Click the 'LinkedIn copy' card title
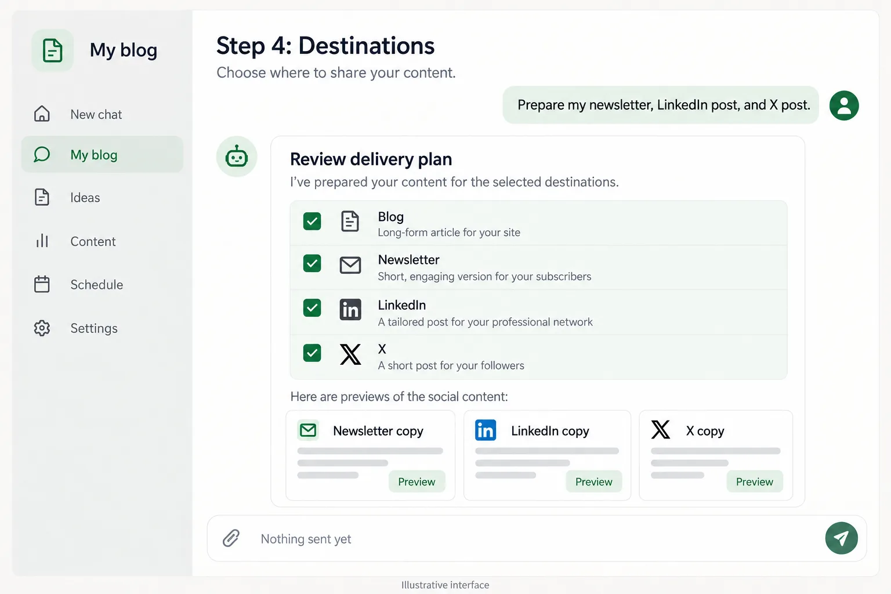Image resolution: width=891 pixels, height=594 pixels. click(x=550, y=431)
